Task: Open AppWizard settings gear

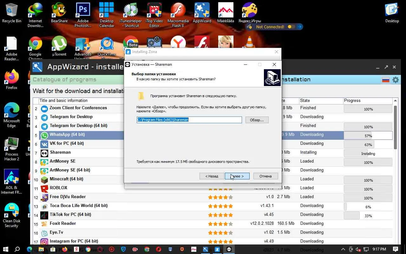Action: (396, 80)
